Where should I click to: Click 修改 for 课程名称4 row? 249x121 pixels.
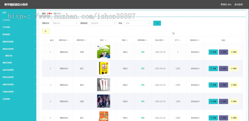pyautogui.click(x=224, y=101)
